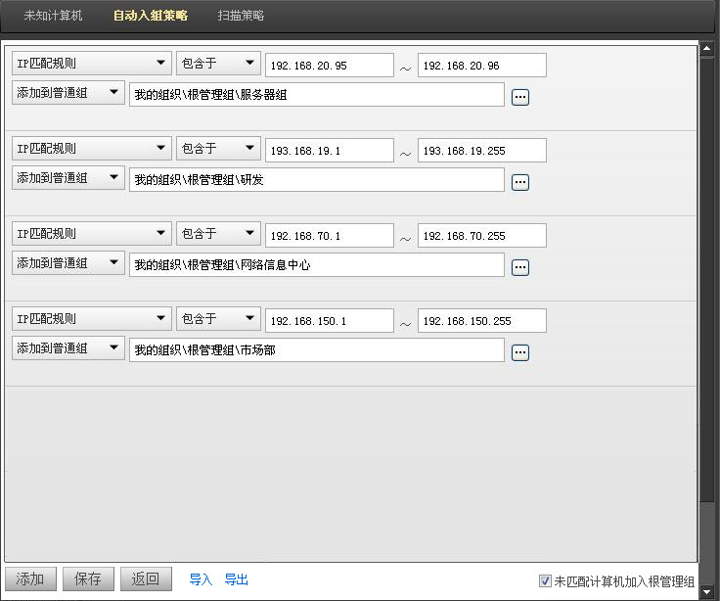Open IP匹配规则 dropdown in 192.168.20.95 rule
This screenshot has height=601, width=720.
(x=92, y=63)
